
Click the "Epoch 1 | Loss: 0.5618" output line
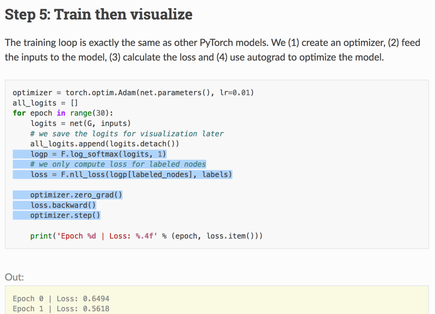61,309
